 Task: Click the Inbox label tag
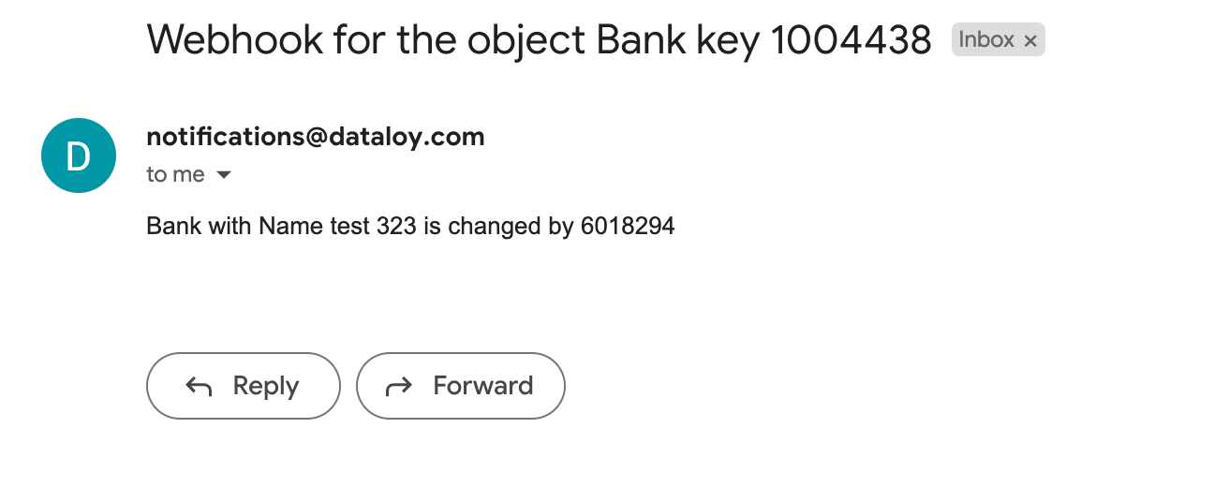pos(986,39)
